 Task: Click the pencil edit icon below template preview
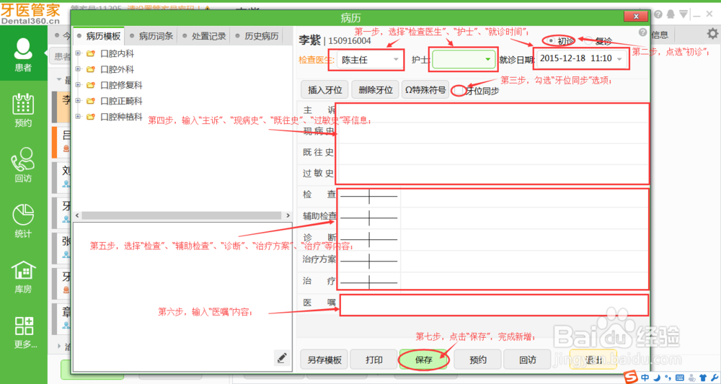coord(283,357)
